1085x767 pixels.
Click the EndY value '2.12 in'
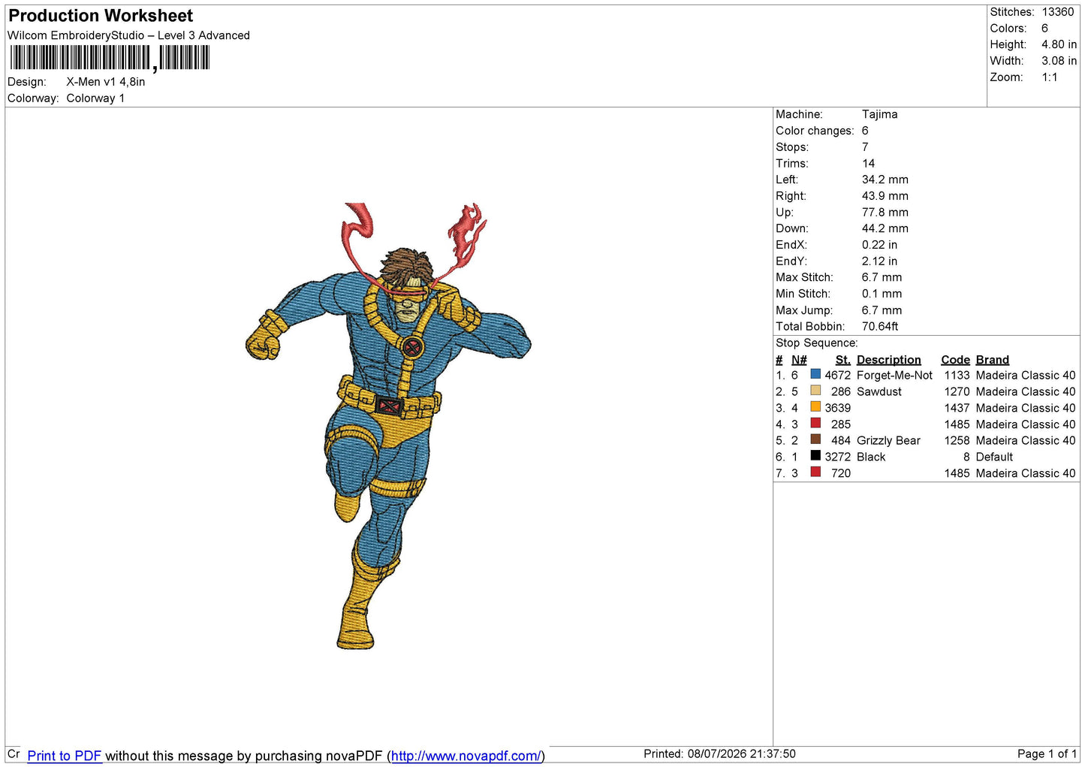tap(879, 261)
